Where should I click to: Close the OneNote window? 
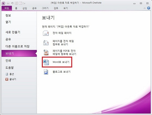point(147,3)
